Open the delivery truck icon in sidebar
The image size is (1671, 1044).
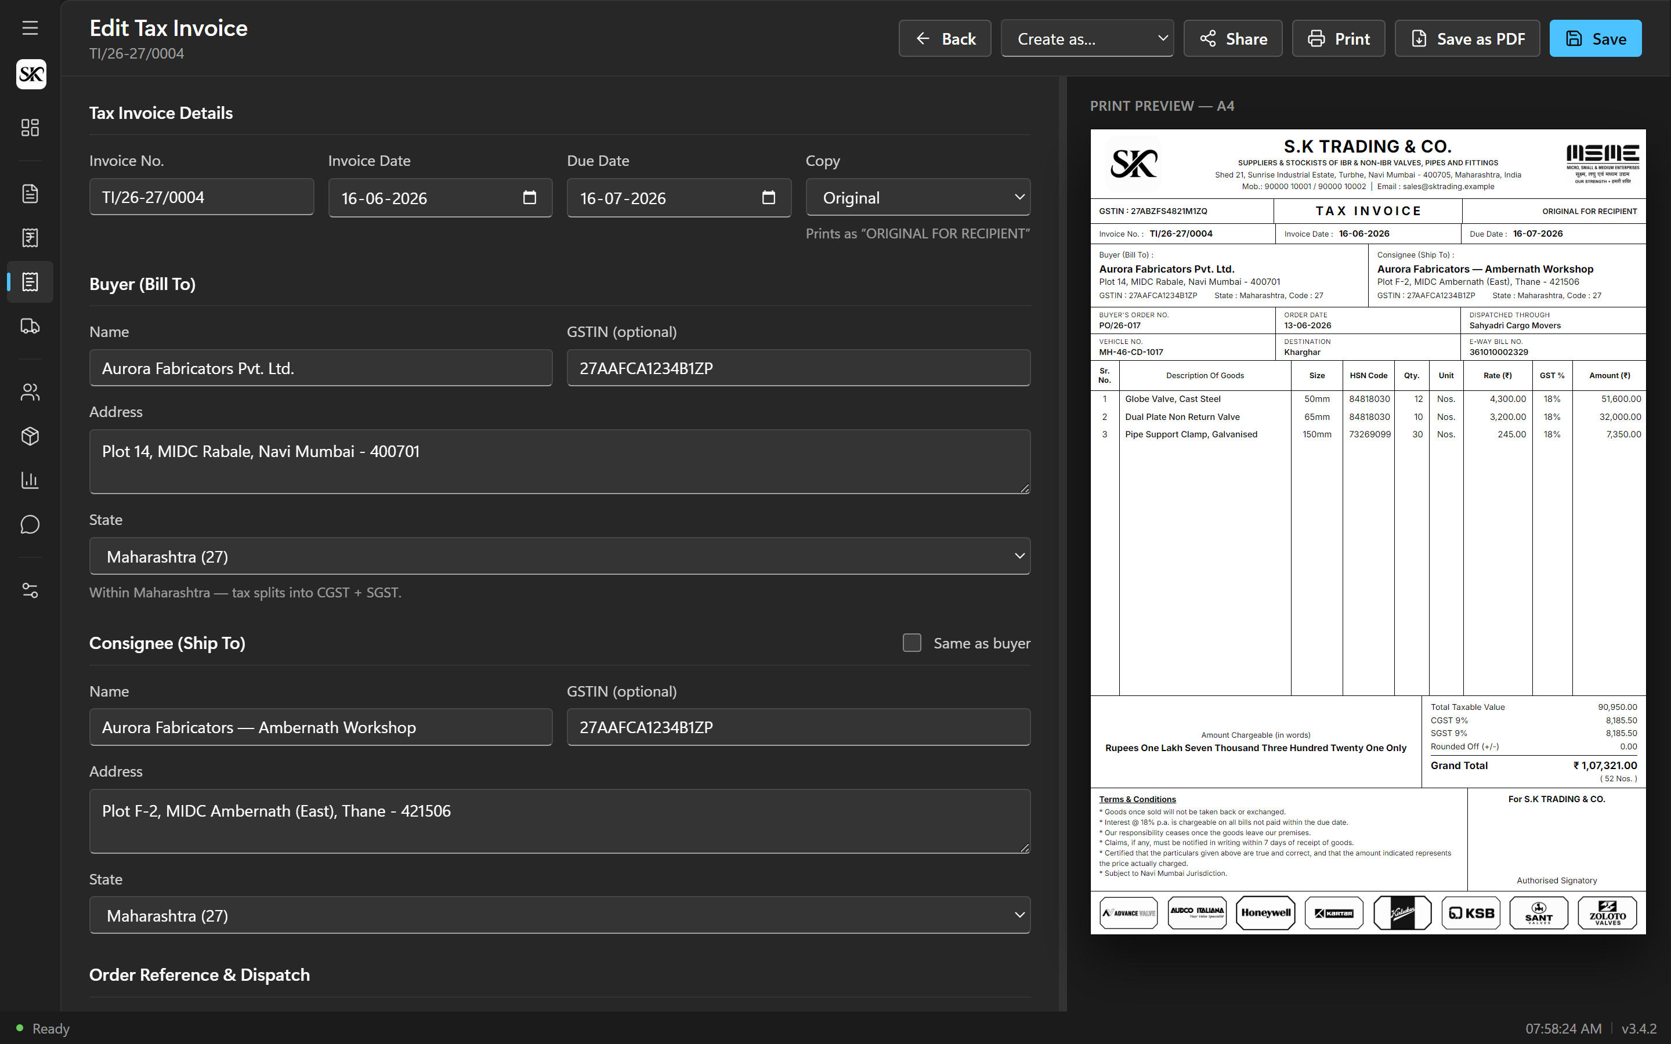(x=30, y=326)
